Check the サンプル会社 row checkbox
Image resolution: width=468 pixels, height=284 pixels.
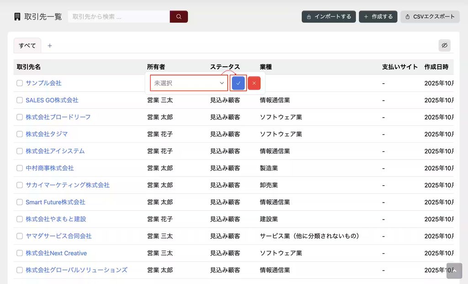(20, 83)
